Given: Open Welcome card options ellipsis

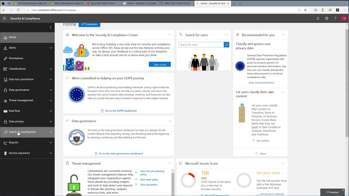Looking at the screenshot, I should 170,35.
